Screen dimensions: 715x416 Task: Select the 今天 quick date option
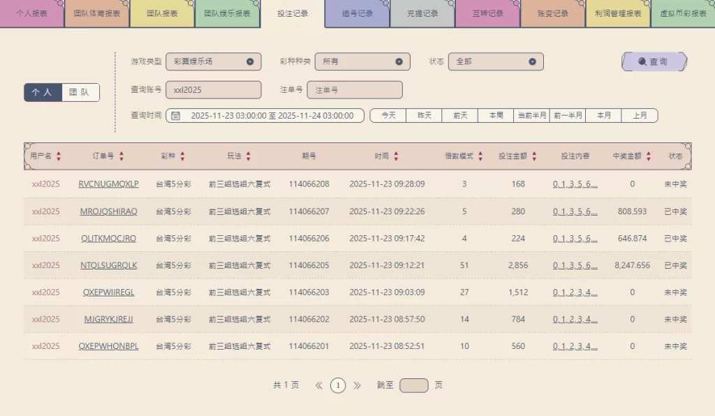(388, 116)
